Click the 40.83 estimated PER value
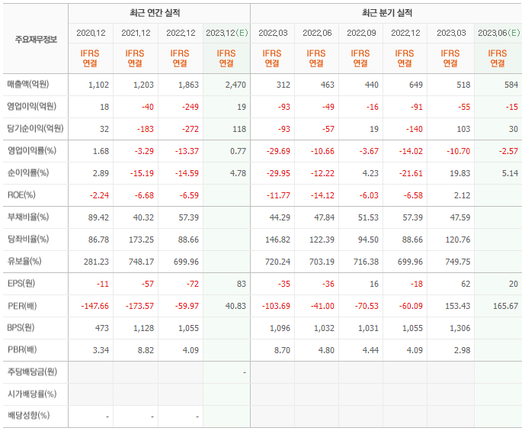This screenshot has width=525, height=431. 235,306
